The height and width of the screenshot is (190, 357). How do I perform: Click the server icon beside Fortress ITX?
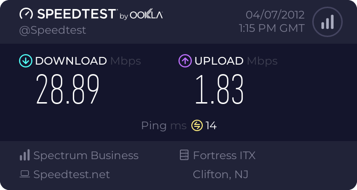pos(184,155)
